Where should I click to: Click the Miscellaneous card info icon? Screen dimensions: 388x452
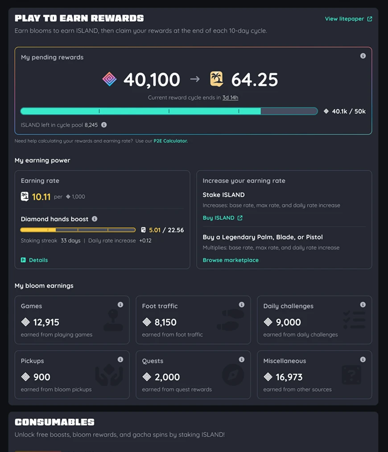363,359
